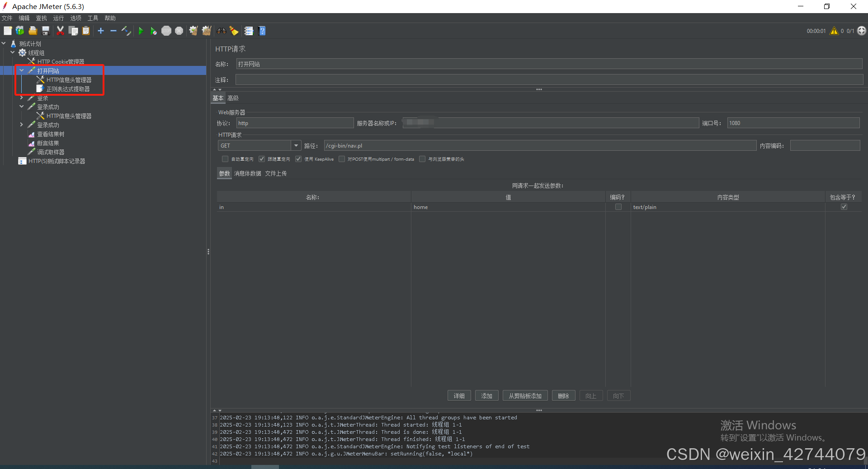Open help with question mark icon
Image resolution: width=868 pixels, height=469 pixels.
[x=262, y=31]
